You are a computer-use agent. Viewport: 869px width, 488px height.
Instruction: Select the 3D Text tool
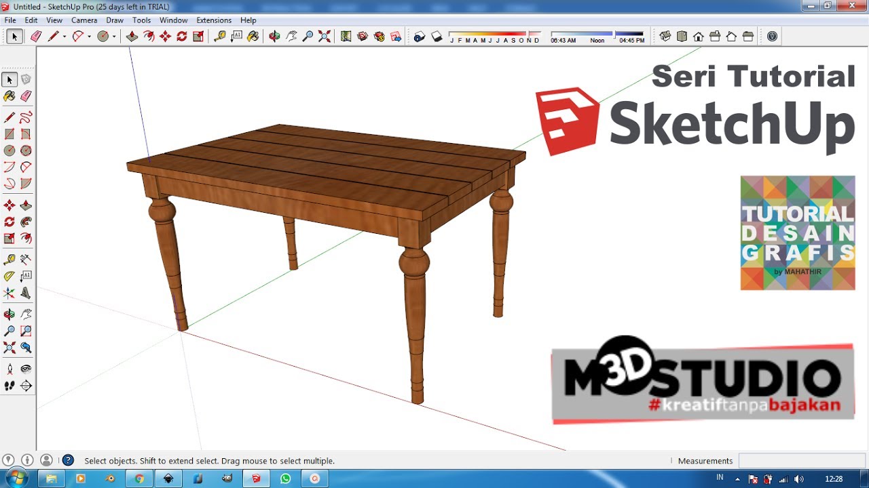pos(26,293)
